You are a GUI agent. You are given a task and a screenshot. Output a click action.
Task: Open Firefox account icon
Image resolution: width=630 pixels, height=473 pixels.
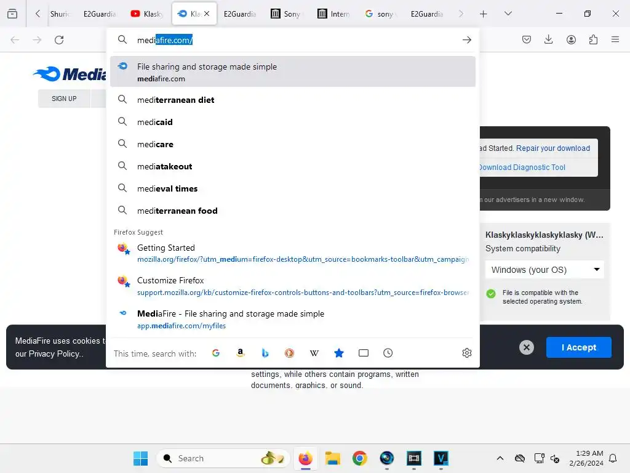(571, 39)
